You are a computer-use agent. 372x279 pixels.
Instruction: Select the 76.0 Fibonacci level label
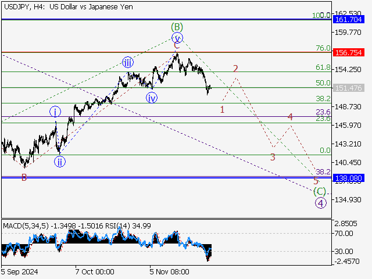coord(323,48)
